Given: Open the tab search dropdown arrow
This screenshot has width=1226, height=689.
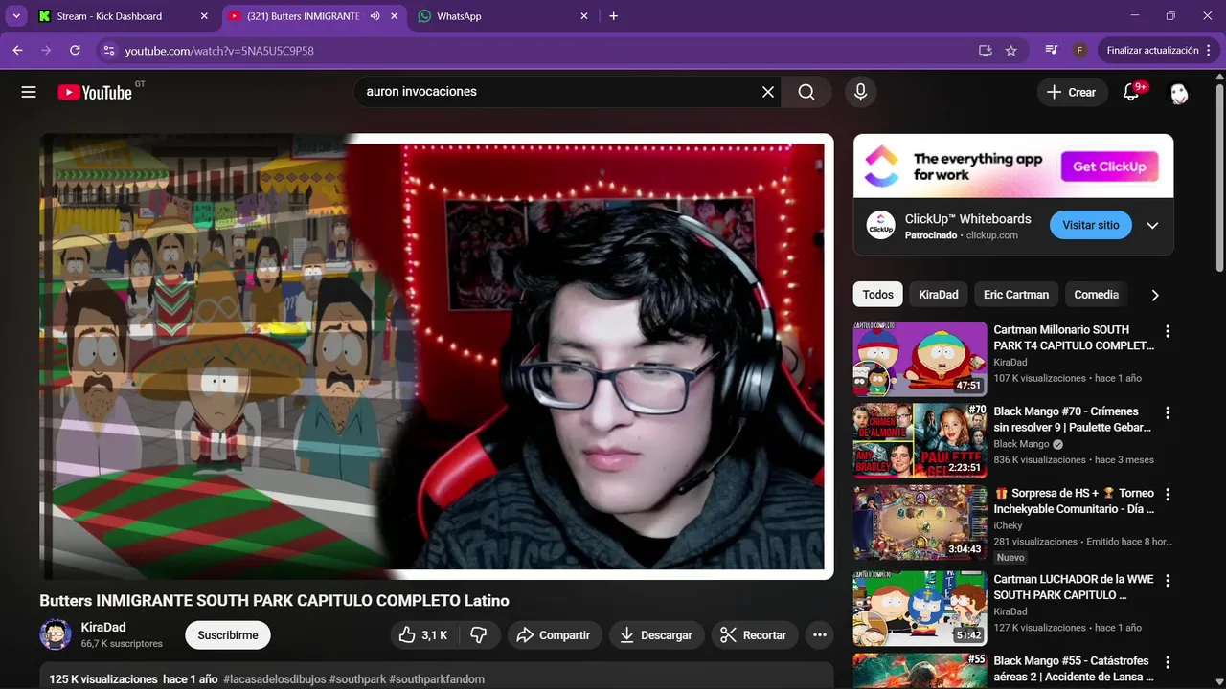Looking at the screenshot, I should click(16, 16).
